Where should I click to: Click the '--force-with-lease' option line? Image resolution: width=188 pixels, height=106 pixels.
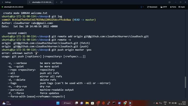tap(36, 97)
